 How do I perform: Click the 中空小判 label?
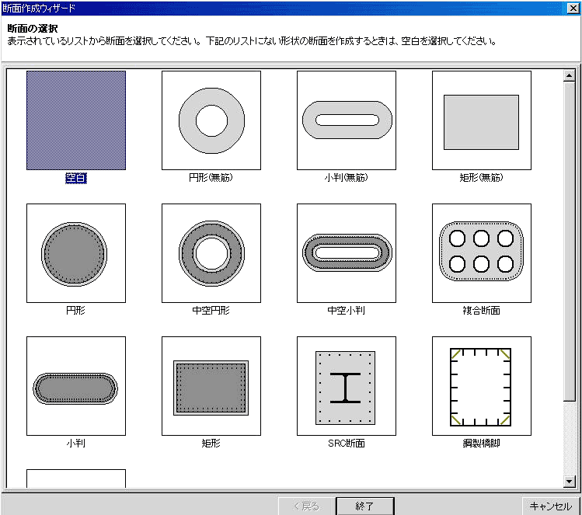pyautogui.click(x=346, y=310)
